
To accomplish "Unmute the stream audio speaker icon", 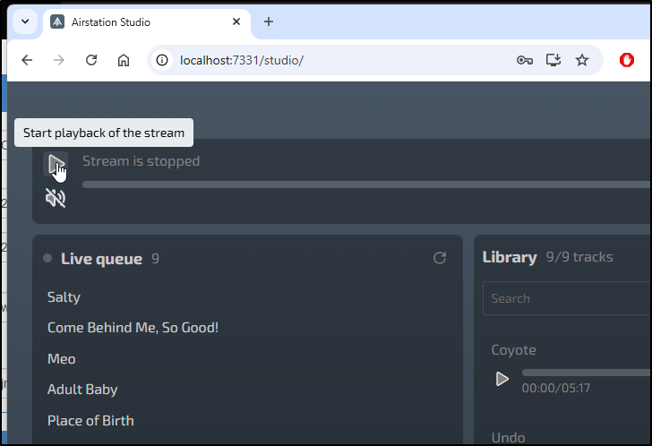I will pyautogui.click(x=56, y=198).
